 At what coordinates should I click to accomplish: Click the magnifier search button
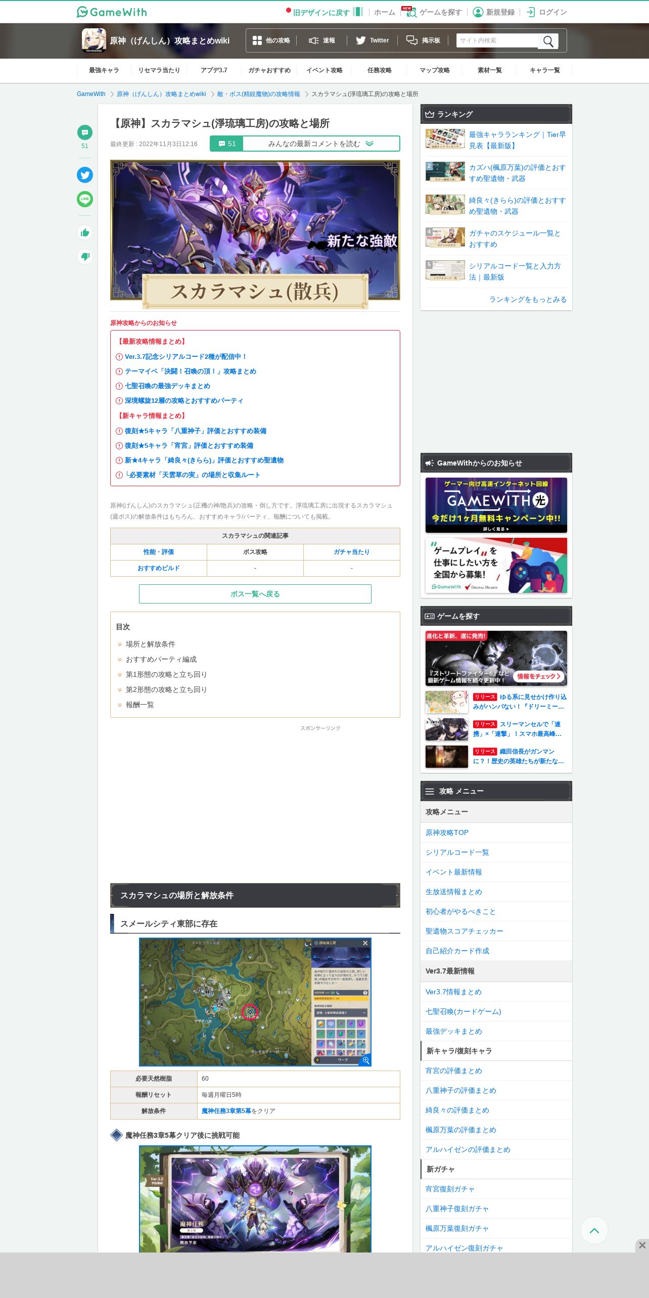click(548, 41)
